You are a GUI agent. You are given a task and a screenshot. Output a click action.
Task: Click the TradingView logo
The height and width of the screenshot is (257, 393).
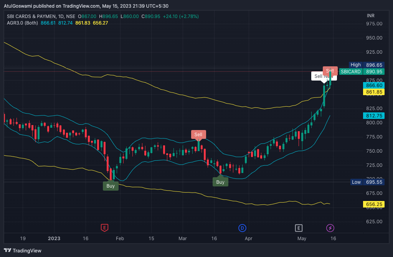(23, 250)
